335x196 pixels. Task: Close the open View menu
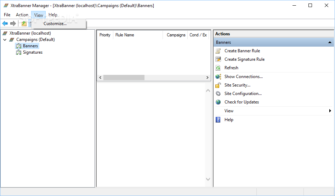click(x=39, y=15)
